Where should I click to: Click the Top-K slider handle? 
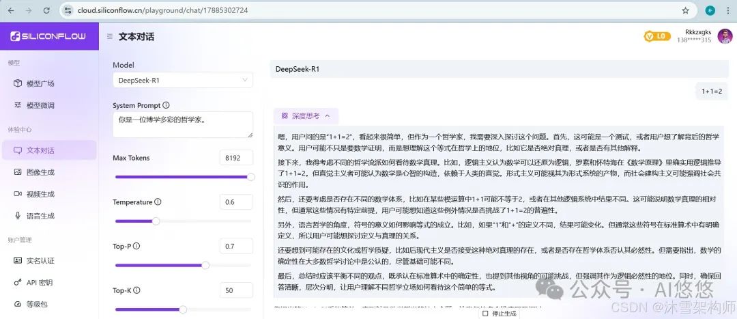coord(183,309)
